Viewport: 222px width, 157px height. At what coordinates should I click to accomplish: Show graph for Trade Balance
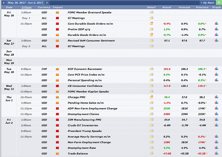click(x=216, y=153)
